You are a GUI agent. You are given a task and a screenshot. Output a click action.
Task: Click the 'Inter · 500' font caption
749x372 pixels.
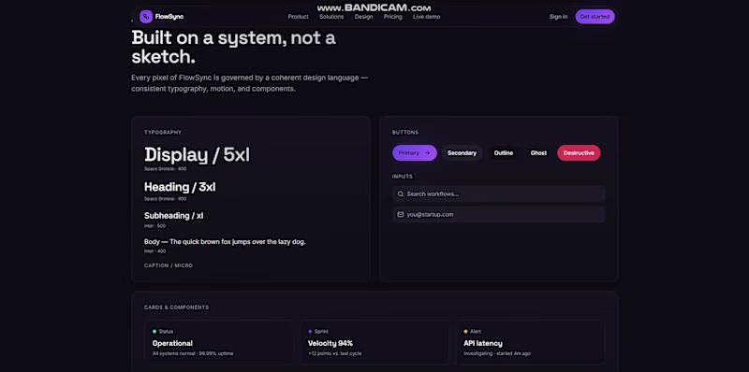[x=154, y=226]
